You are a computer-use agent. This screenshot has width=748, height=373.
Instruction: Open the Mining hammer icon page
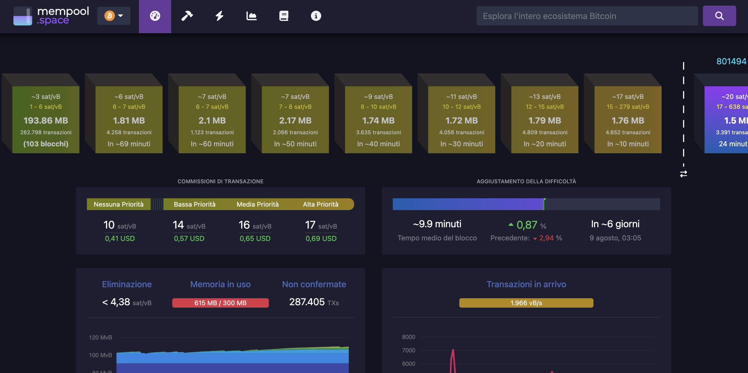coord(187,16)
